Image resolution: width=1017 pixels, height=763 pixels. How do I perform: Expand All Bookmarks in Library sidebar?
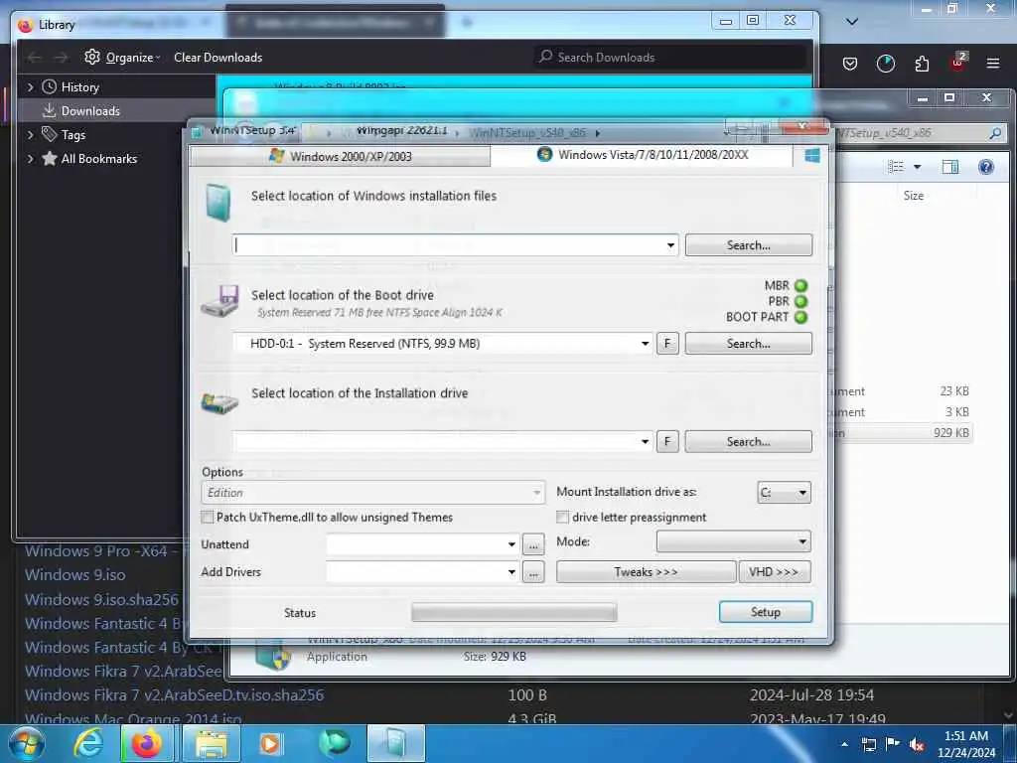[x=30, y=159]
